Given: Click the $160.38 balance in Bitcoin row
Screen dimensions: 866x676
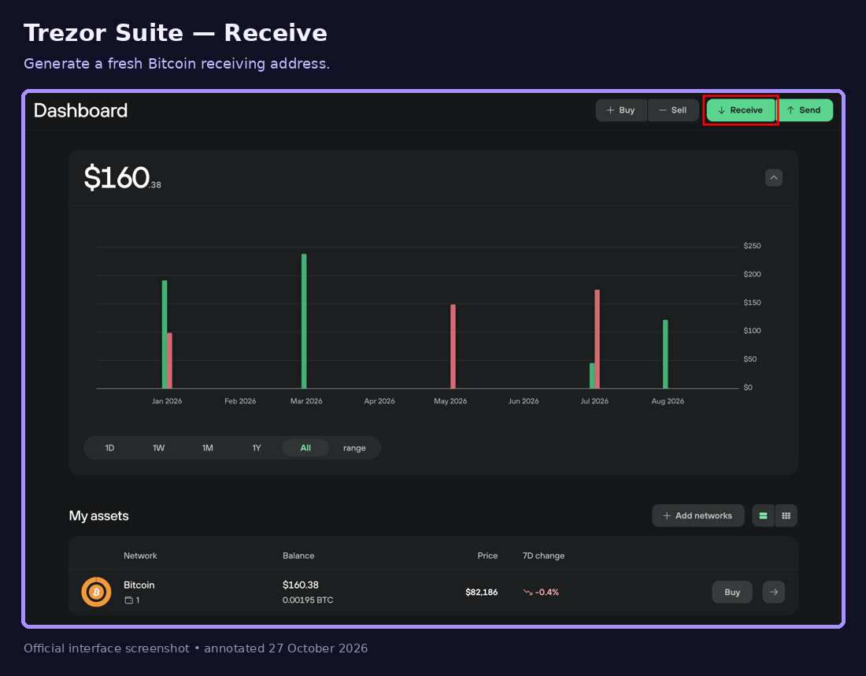Looking at the screenshot, I should pos(301,585).
